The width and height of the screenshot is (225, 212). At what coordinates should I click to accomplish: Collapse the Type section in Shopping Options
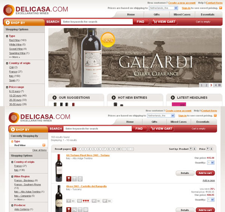(7, 36)
